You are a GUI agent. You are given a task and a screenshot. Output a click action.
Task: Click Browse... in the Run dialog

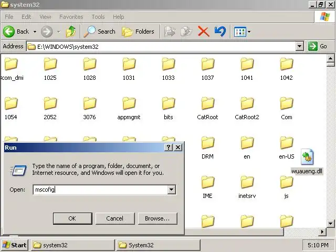pyautogui.click(x=157, y=218)
